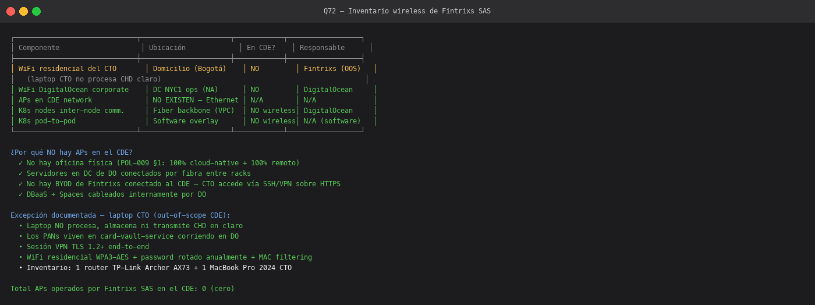Click 'WiFi residencial del CTO' cell

click(x=68, y=69)
